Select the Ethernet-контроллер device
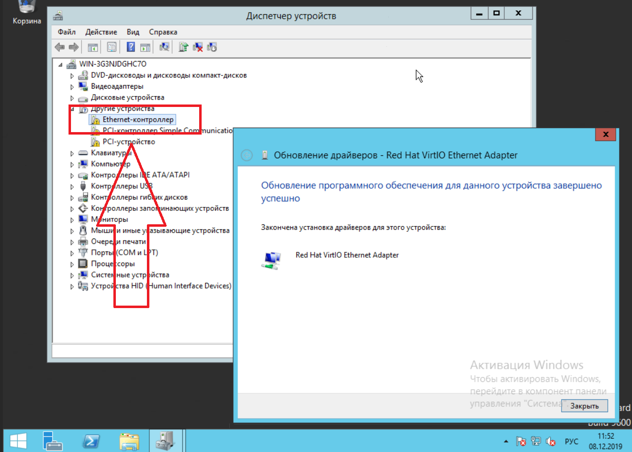Screen dimensions: 632x452 click(x=138, y=120)
